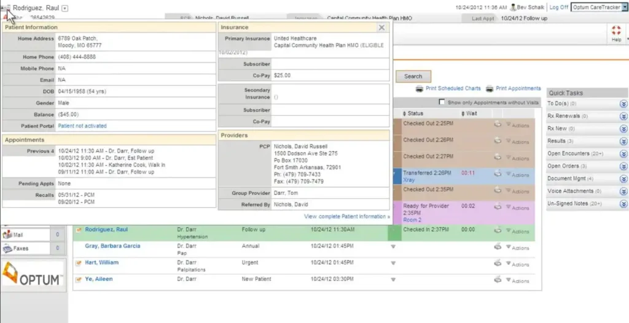This screenshot has width=629, height=323.
Task: Expand the Rx New quick task
Action: [x=623, y=129]
